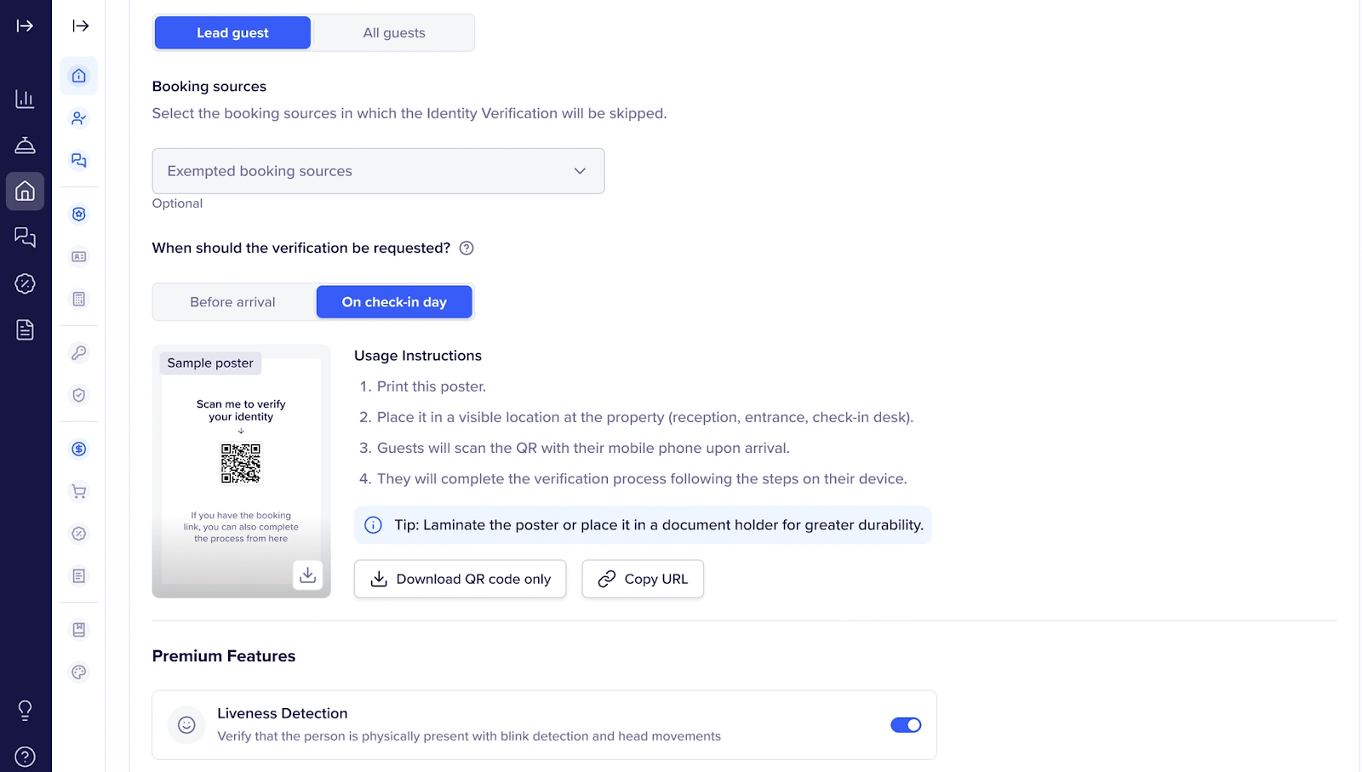Click the sample poster QR code thumbnail
Image resolution: width=1362 pixels, height=772 pixels.
(241, 463)
